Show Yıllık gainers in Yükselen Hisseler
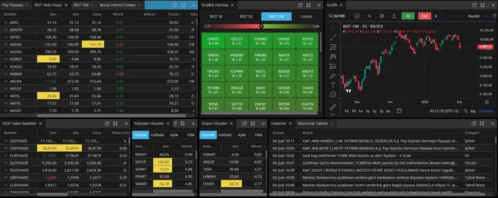 pos(191,135)
